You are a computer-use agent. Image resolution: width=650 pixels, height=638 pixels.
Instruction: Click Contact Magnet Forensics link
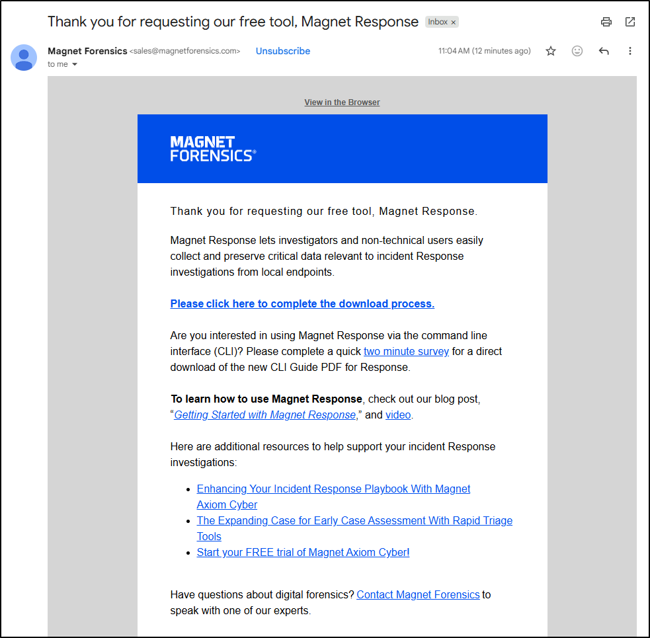[x=418, y=595]
